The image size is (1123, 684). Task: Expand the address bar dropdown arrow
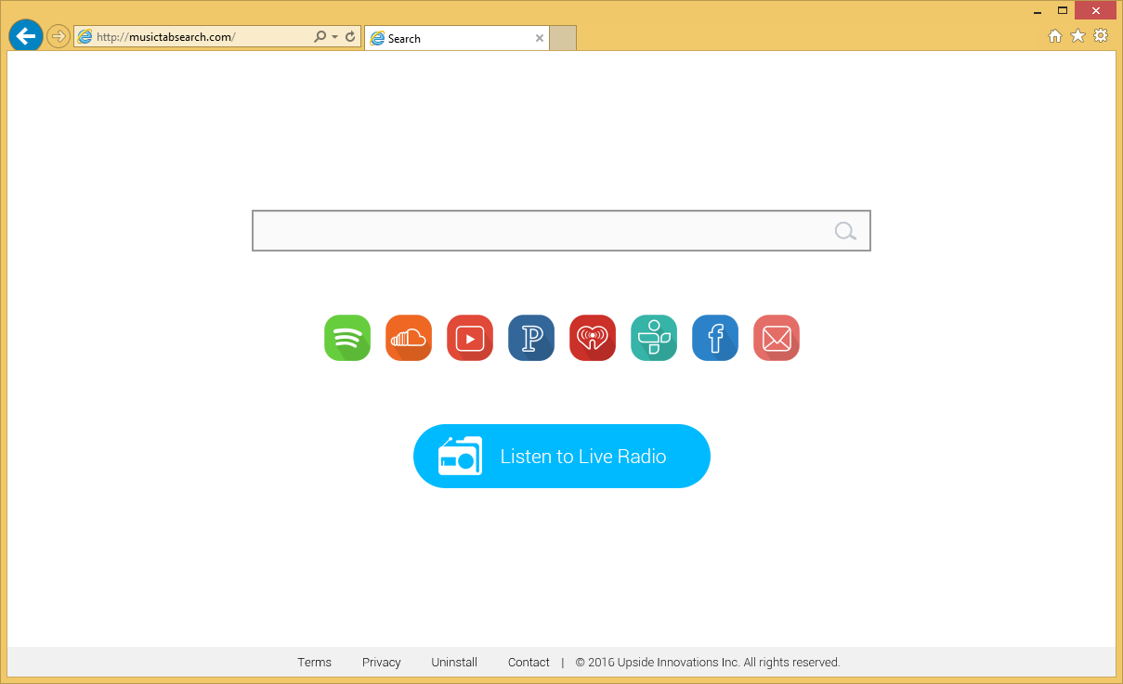[334, 37]
